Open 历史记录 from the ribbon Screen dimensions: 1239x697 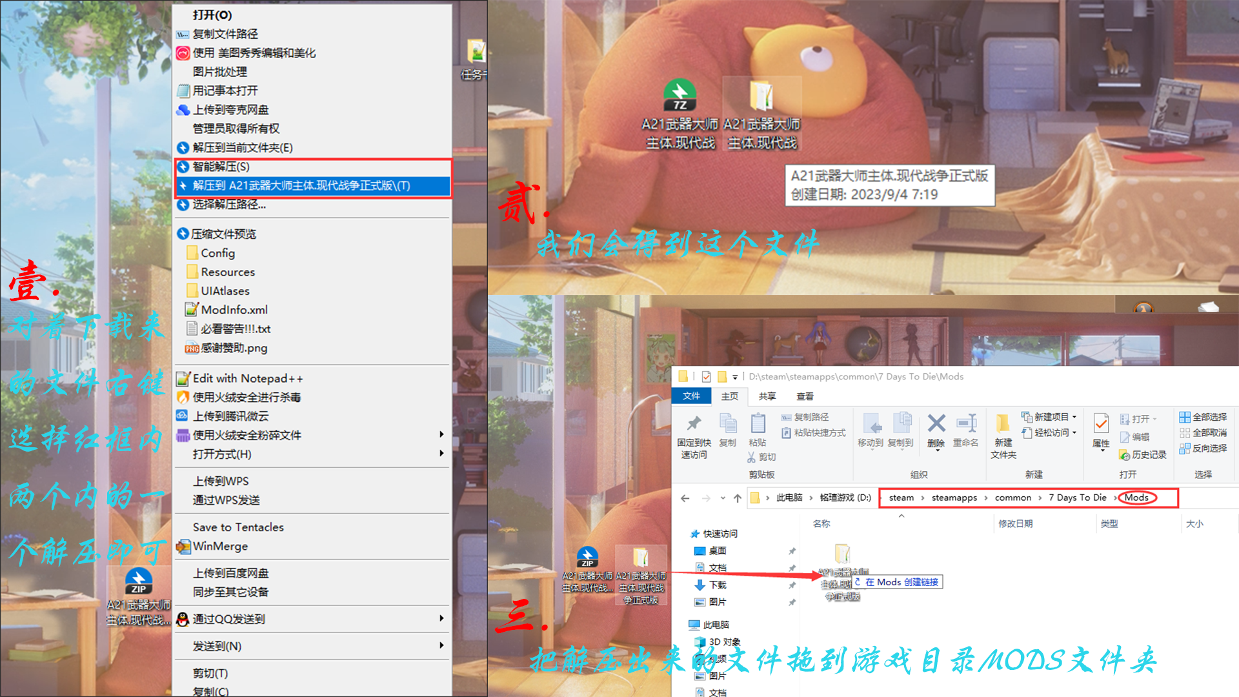point(1143,454)
